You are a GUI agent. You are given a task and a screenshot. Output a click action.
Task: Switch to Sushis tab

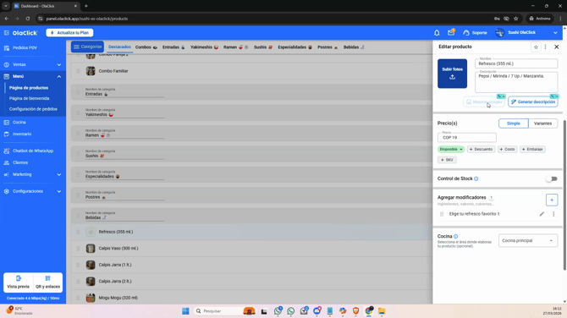(263, 47)
